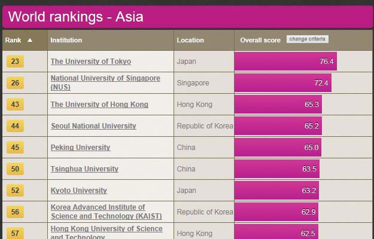The image size is (374, 239).
Task: Select the rank 43 badge
Action: click(15, 105)
